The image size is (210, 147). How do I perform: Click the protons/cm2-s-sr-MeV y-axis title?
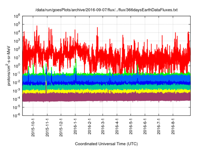tap(8, 66)
